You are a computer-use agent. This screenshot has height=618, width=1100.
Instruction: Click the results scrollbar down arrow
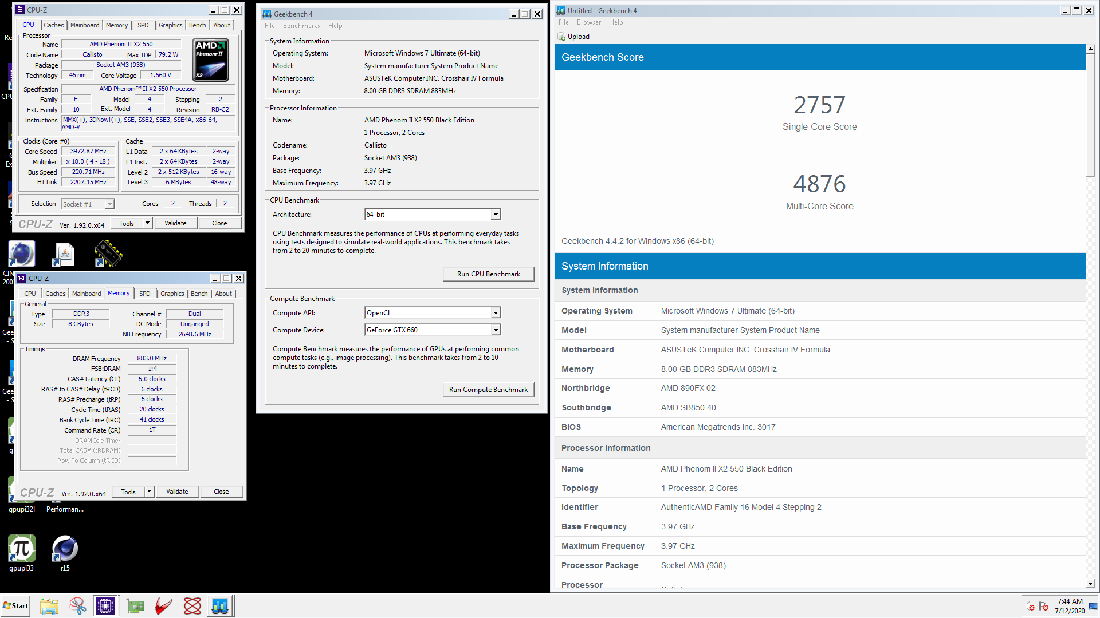(x=1090, y=584)
